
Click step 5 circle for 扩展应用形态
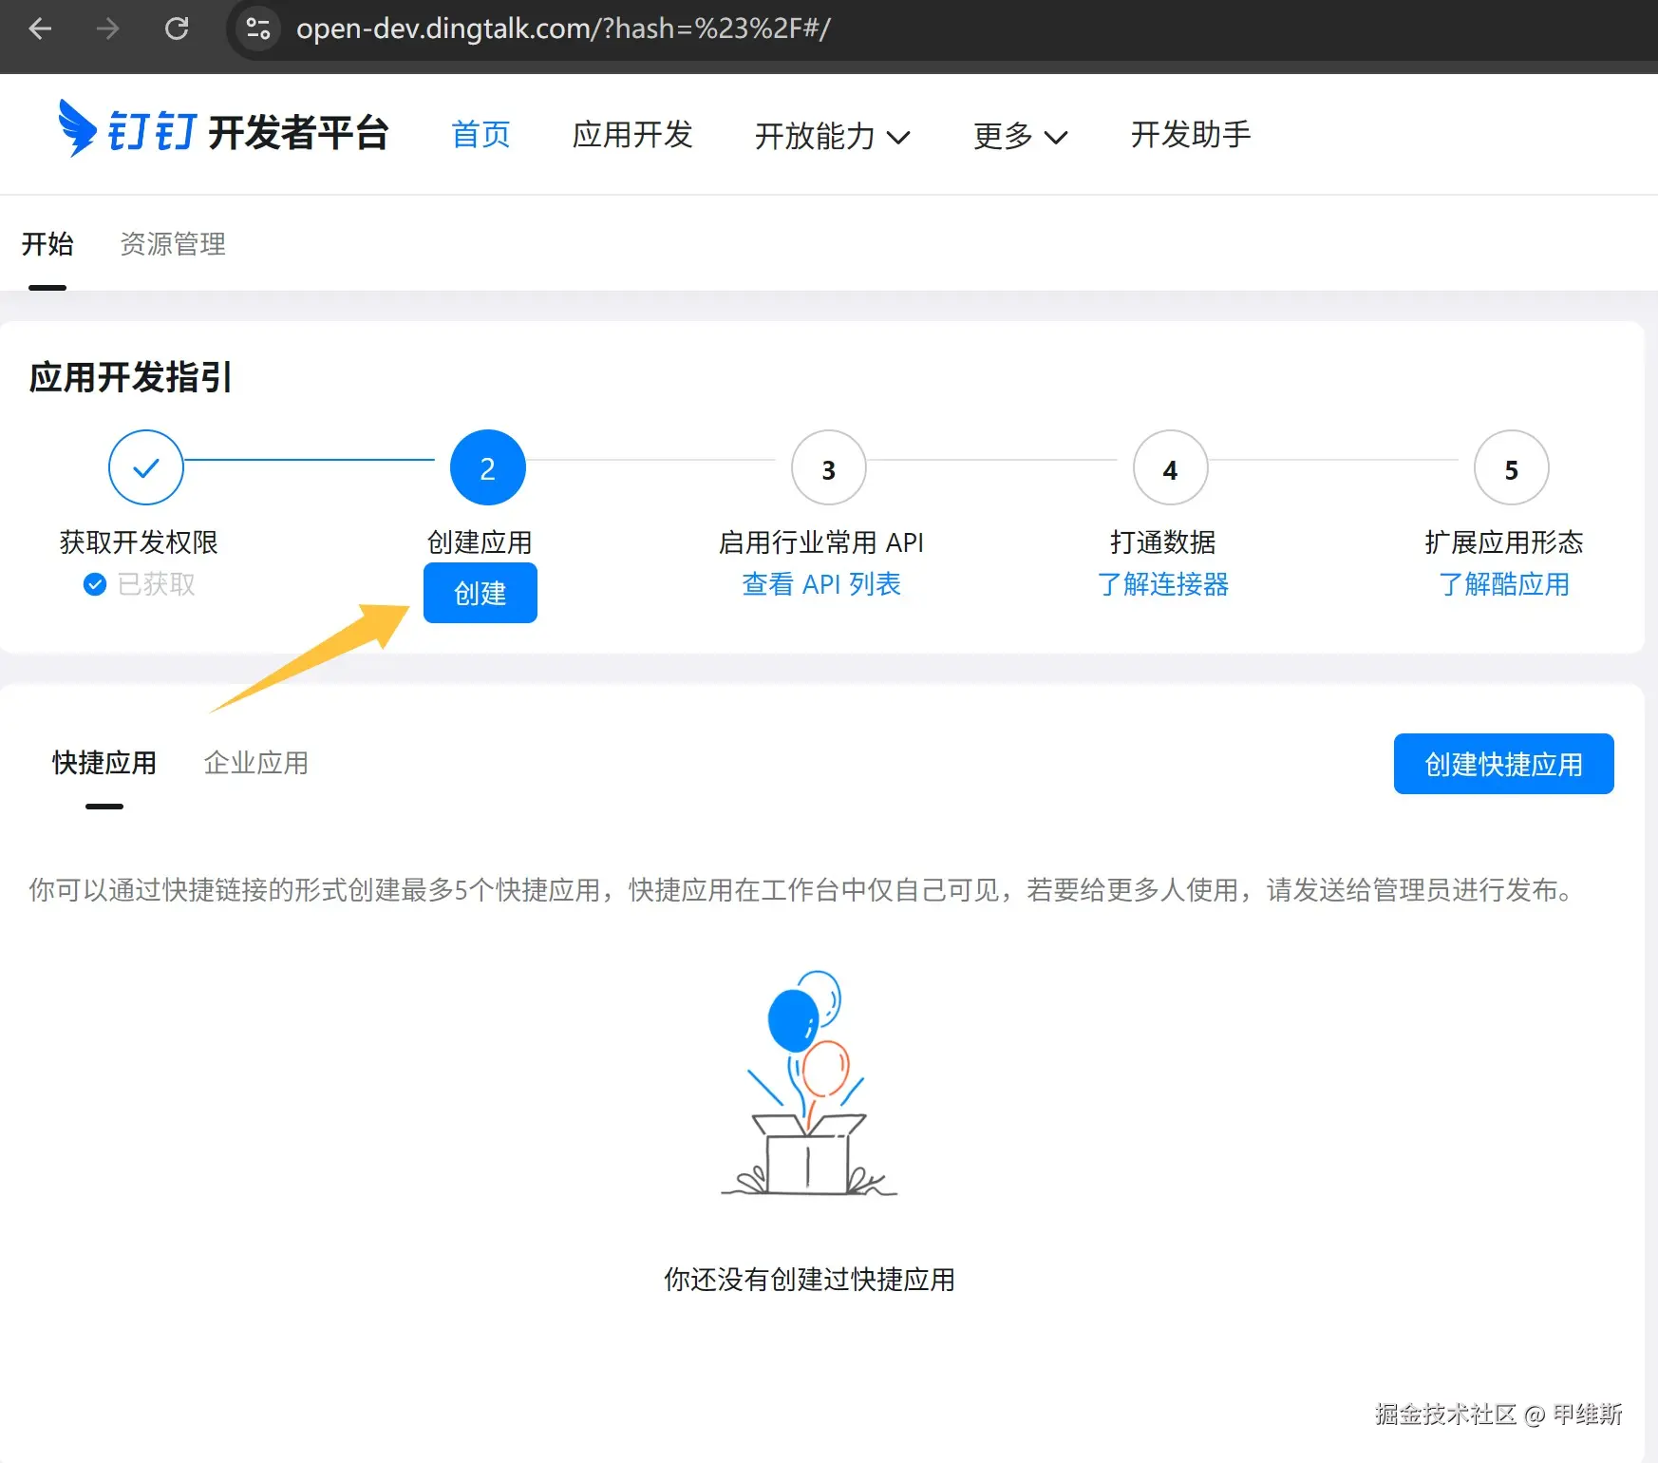tap(1511, 467)
